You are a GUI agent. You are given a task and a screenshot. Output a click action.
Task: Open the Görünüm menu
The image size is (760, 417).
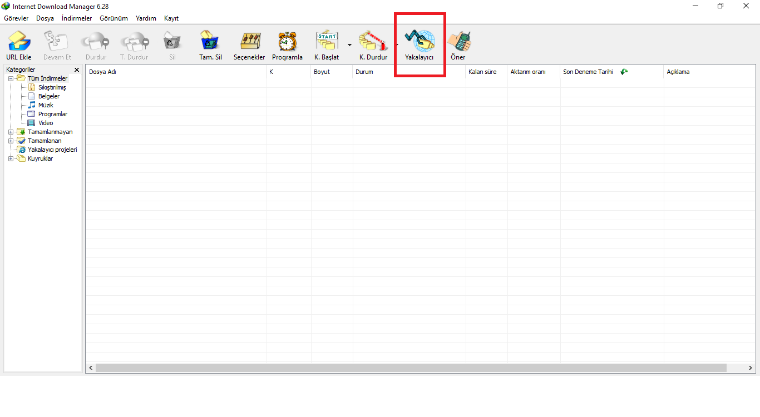coord(113,18)
